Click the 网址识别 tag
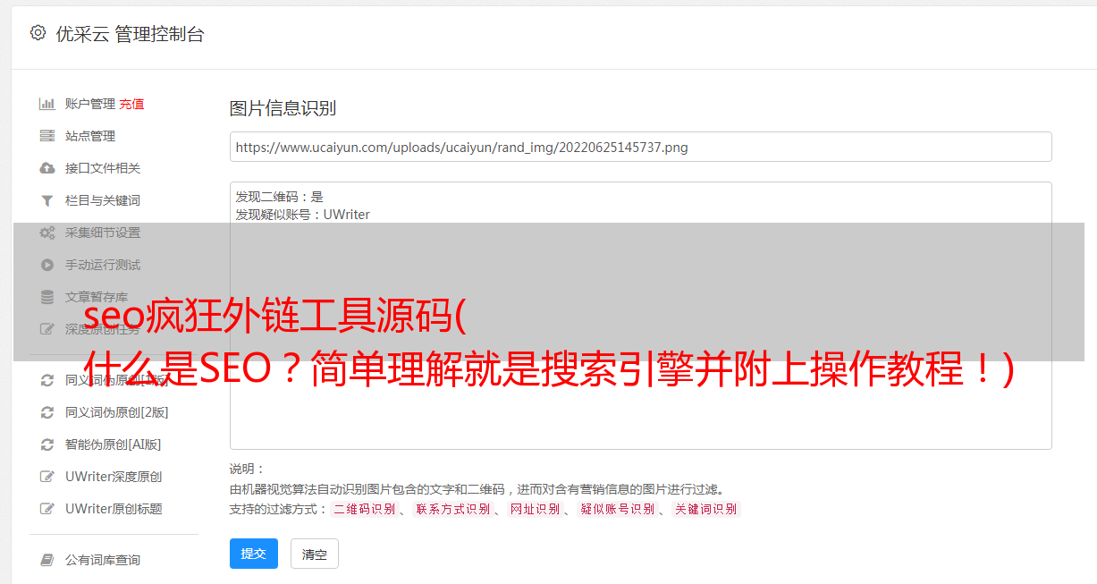 [x=535, y=509]
